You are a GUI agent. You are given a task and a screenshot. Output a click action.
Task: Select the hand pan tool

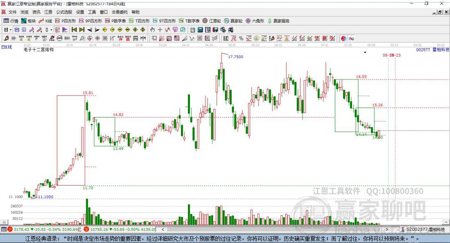(152, 30)
